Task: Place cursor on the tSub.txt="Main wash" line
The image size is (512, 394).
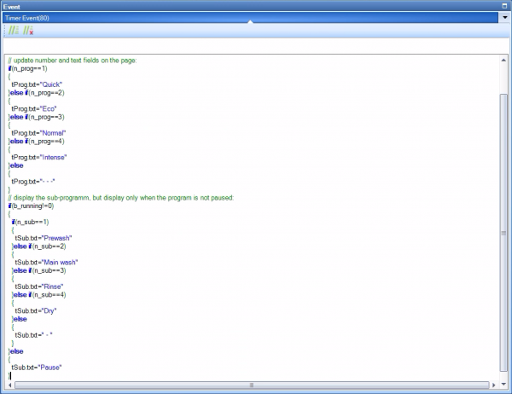Action: [54, 262]
